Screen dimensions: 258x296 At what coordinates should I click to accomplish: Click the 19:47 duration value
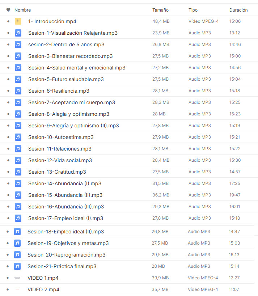click(235, 195)
